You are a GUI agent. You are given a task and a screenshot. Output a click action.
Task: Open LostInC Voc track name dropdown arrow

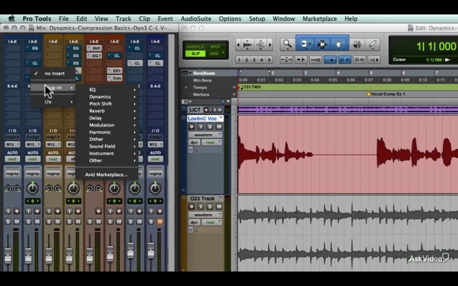tap(221, 118)
